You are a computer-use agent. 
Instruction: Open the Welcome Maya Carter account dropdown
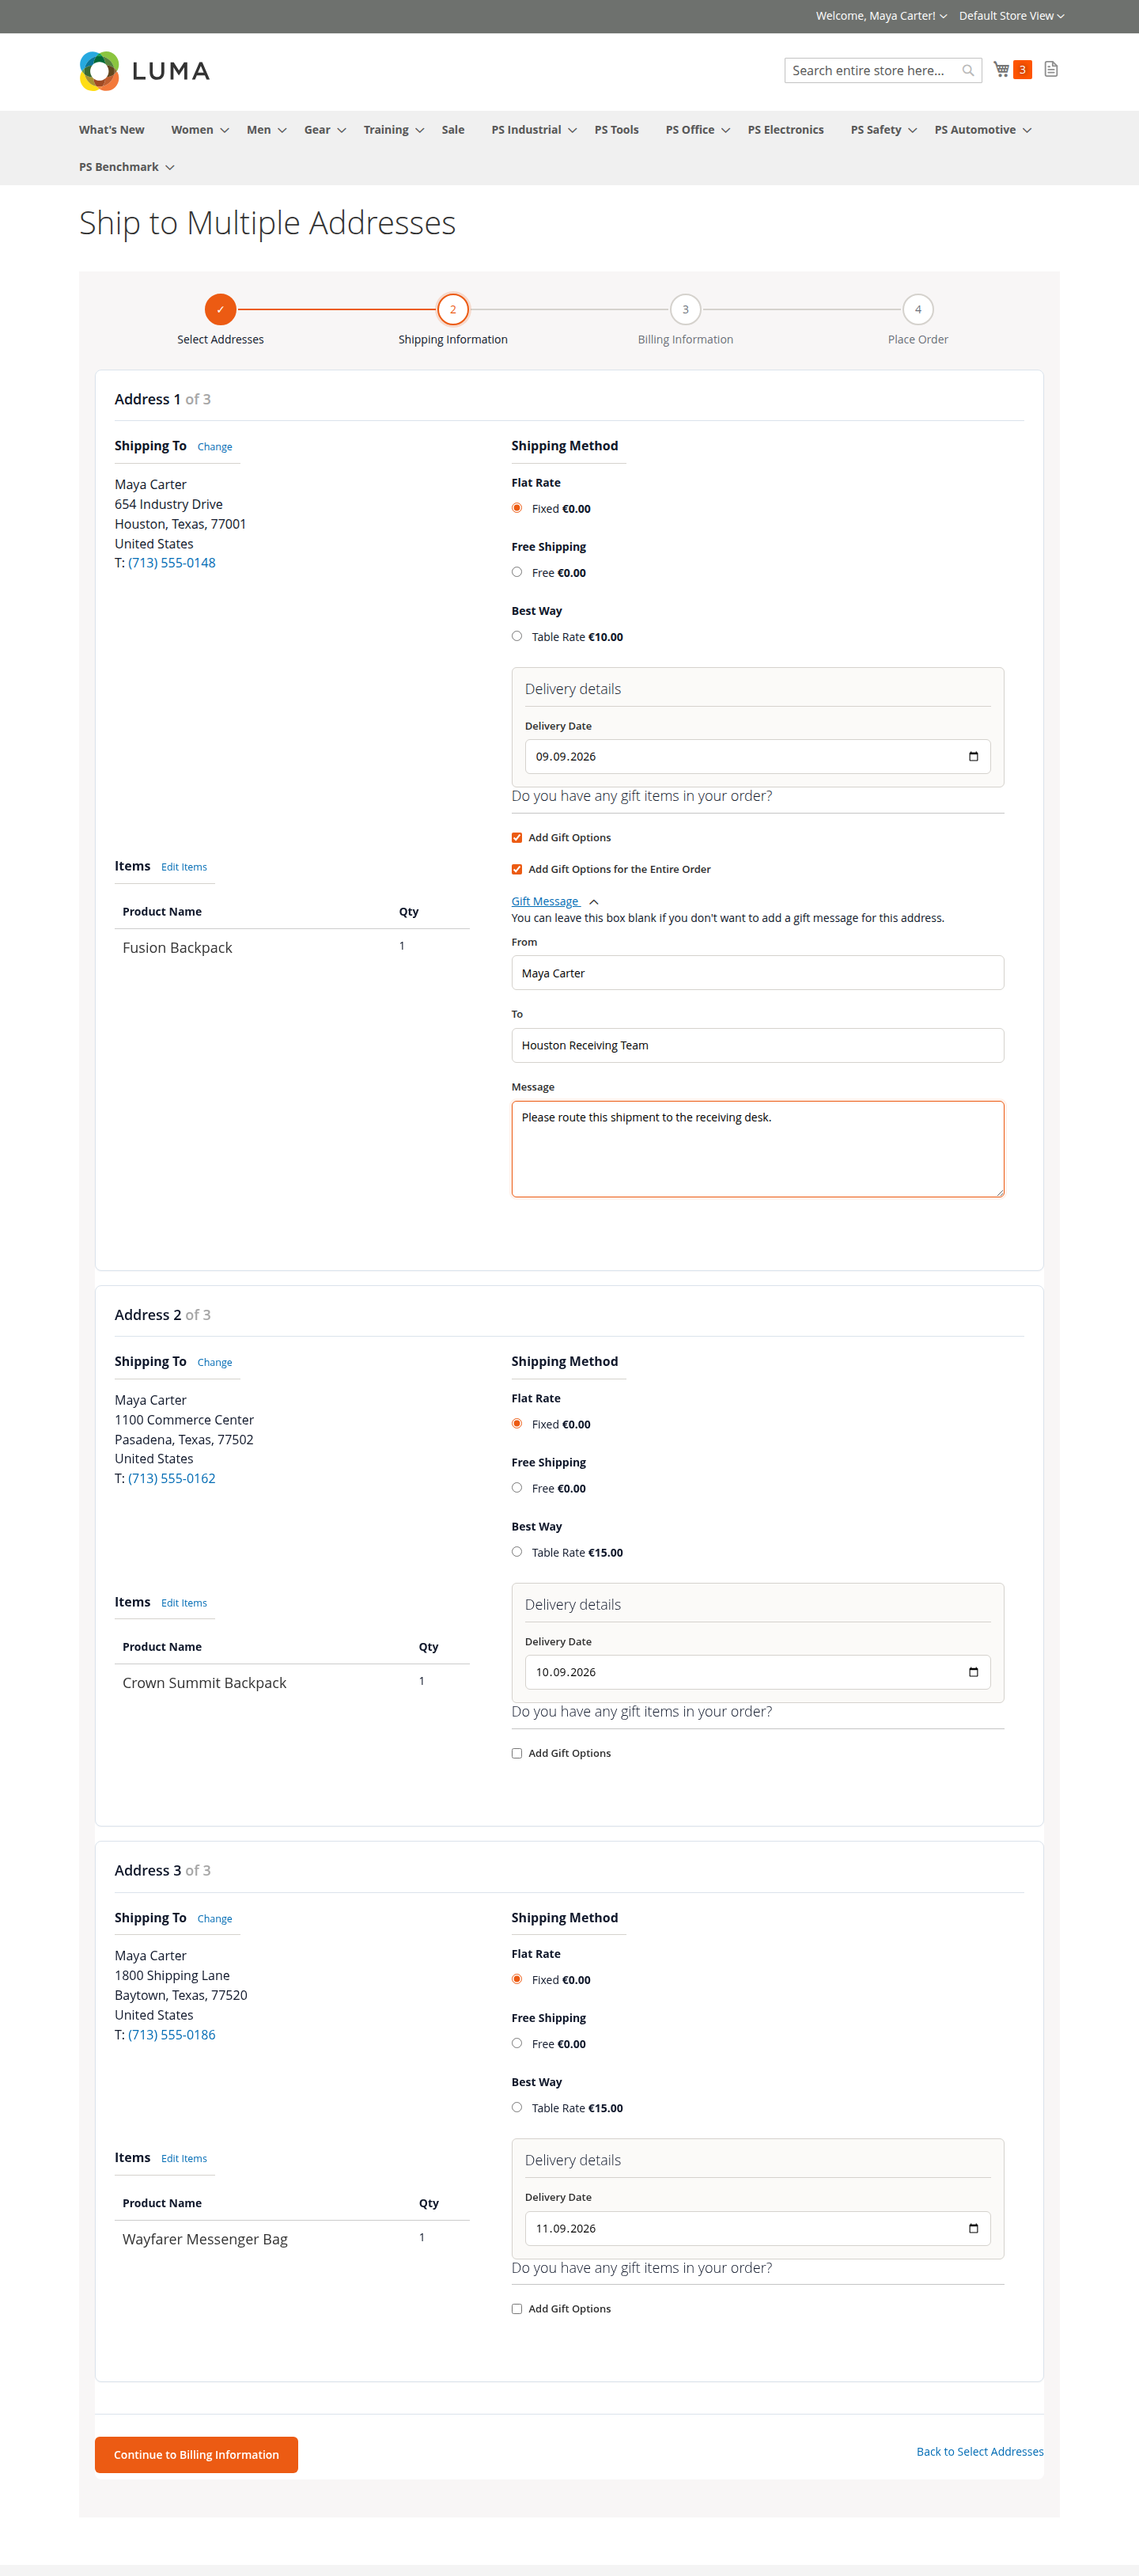pyautogui.click(x=880, y=16)
